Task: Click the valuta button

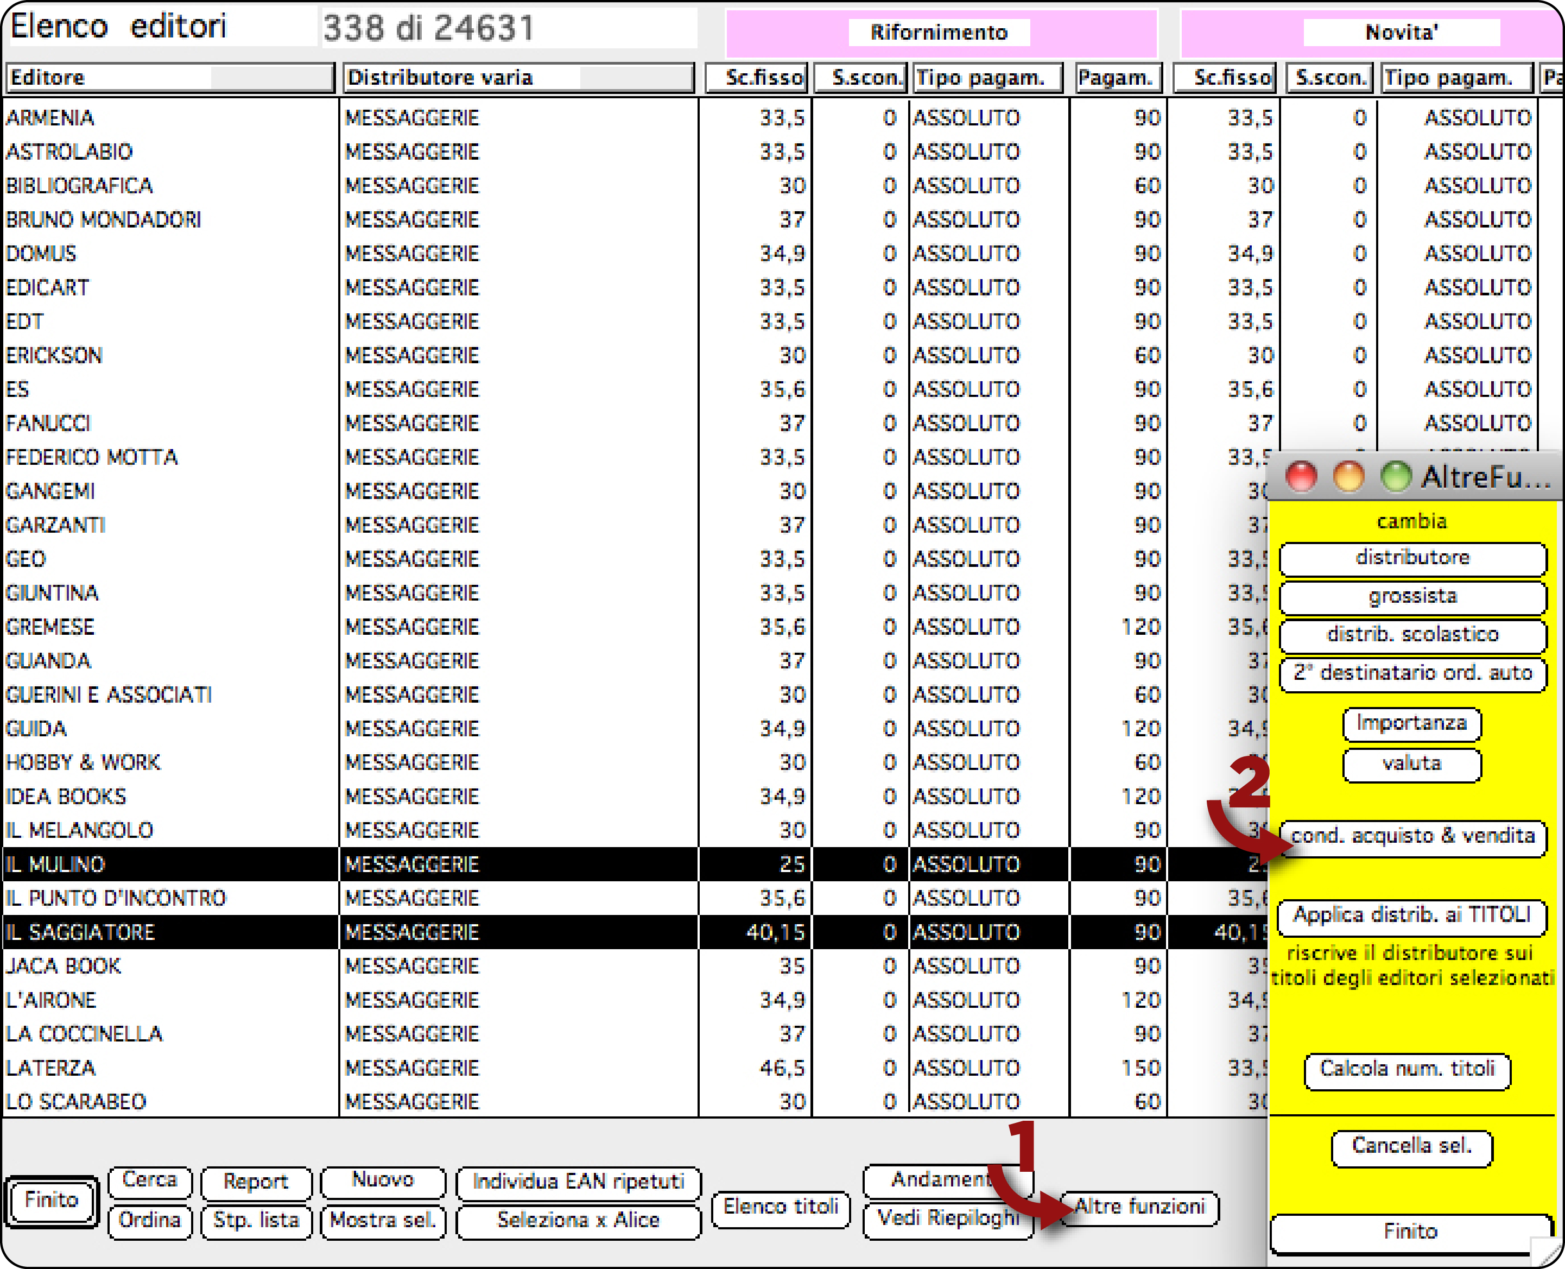Action: coord(1411,765)
